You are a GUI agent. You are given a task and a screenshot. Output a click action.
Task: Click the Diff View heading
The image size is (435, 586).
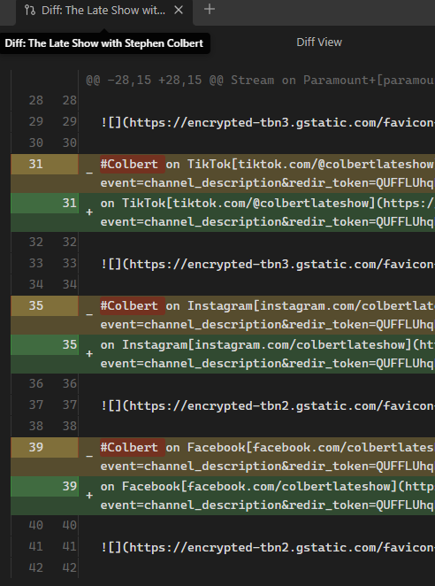tap(319, 42)
